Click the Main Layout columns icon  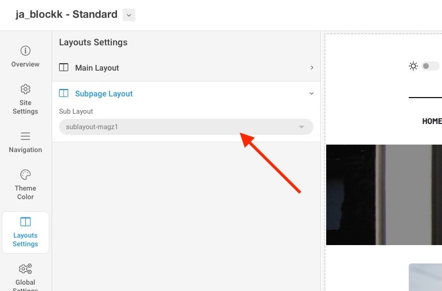64,68
